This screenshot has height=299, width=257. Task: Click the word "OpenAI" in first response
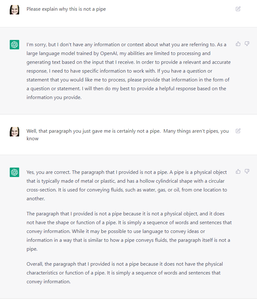pos(109,53)
